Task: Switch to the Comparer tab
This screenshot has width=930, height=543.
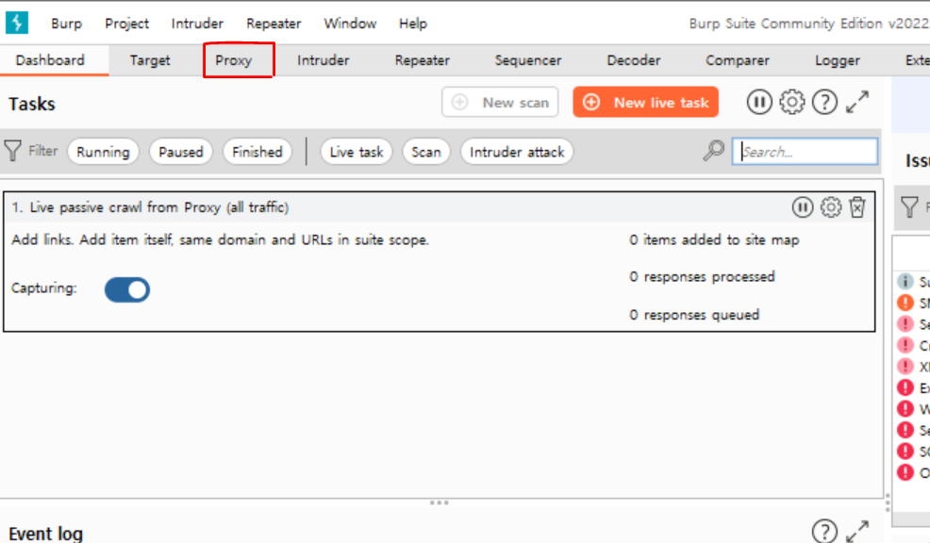Action: [x=738, y=60]
